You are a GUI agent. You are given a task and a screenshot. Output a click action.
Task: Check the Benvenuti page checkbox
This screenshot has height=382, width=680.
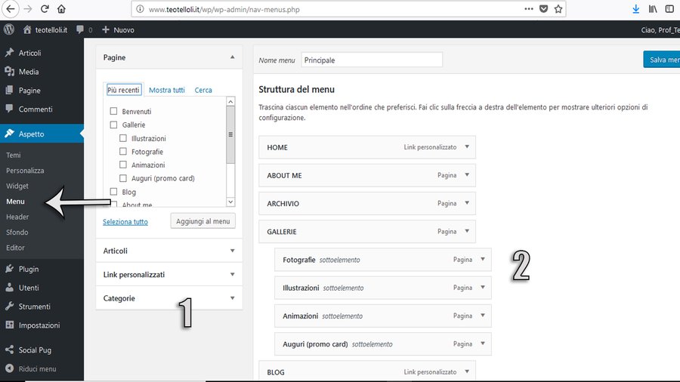[x=114, y=112]
